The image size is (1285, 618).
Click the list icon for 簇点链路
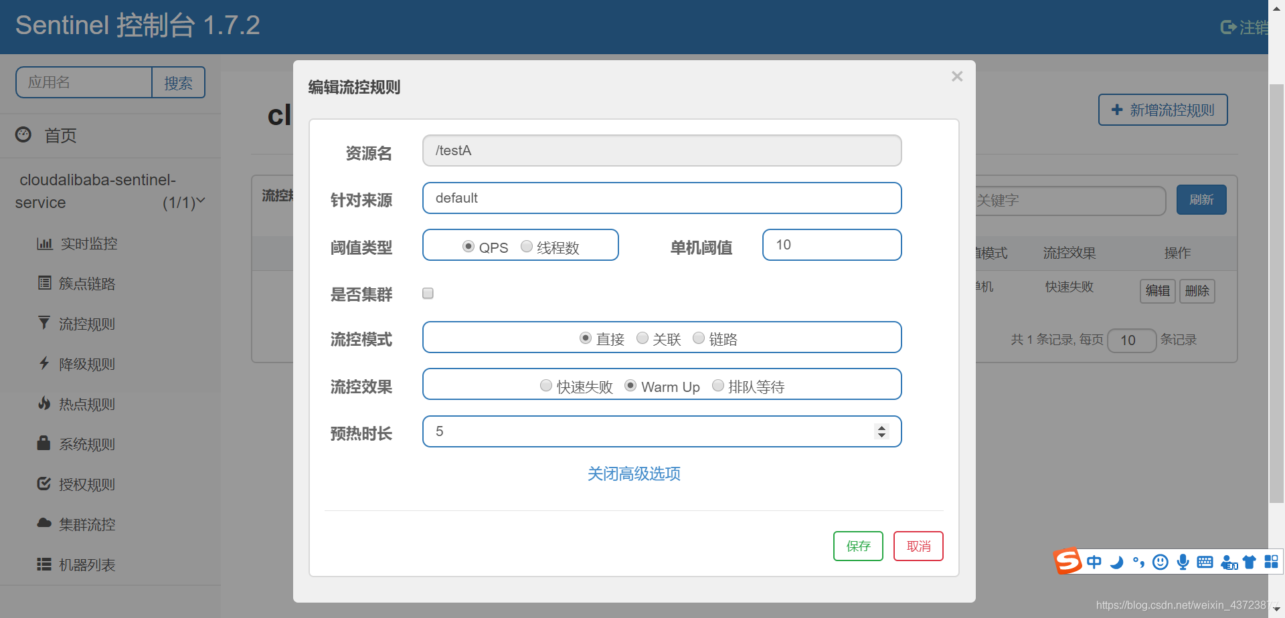coord(44,283)
